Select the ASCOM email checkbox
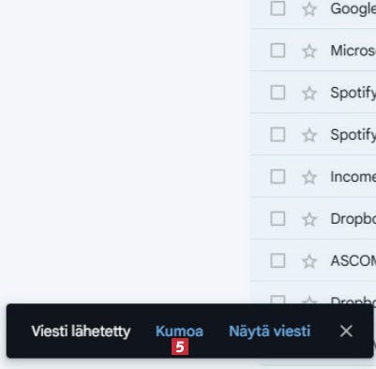376x369 pixels. click(278, 260)
